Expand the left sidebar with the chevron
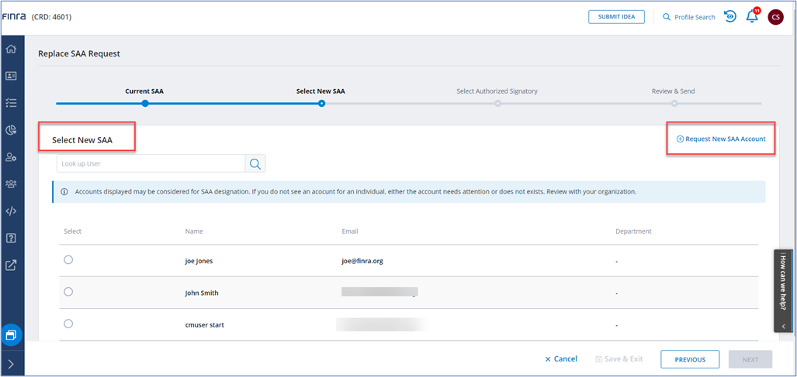797x377 pixels. 12,364
